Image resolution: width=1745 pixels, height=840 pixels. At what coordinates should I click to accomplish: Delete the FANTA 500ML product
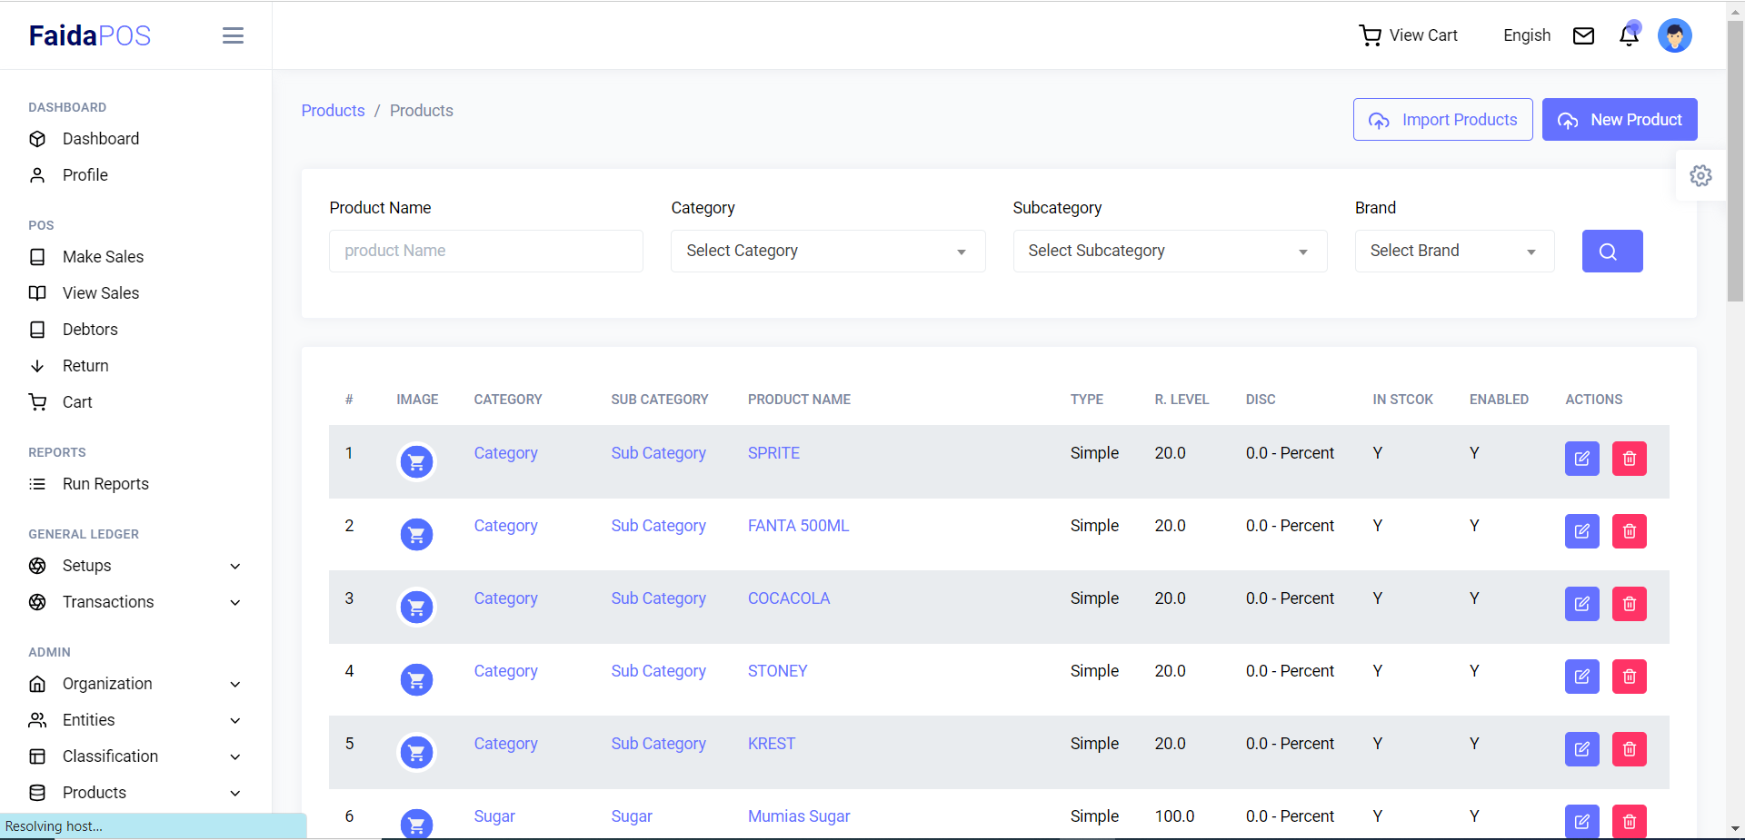(1629, 531)
